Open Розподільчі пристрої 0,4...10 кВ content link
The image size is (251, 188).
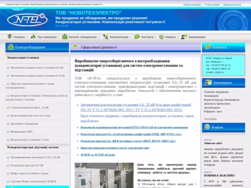point(131,134)
